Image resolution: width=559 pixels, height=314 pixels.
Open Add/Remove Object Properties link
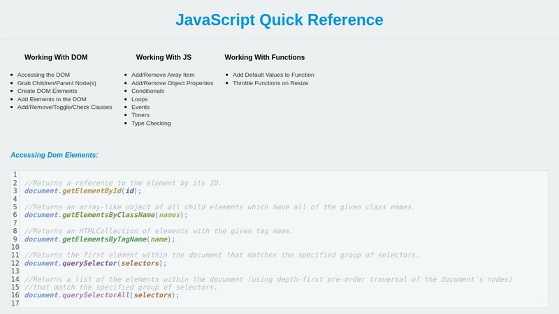[172, 83]
